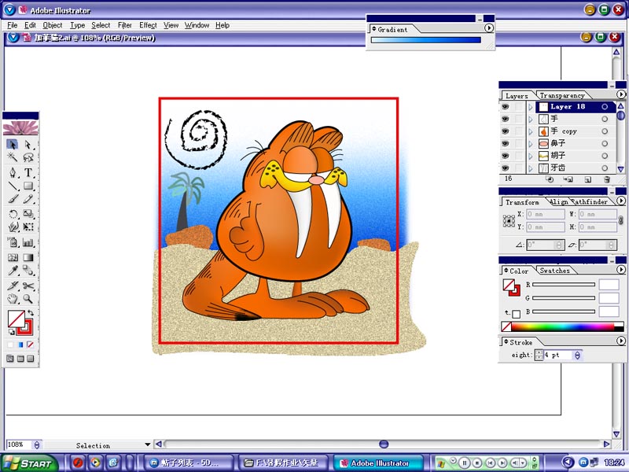
Task: Toggle visibility of the 手 layer
Action: click(506, 120)
